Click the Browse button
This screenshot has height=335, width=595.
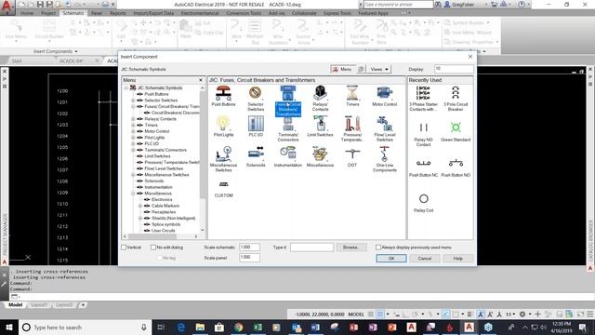click(351, 248)
